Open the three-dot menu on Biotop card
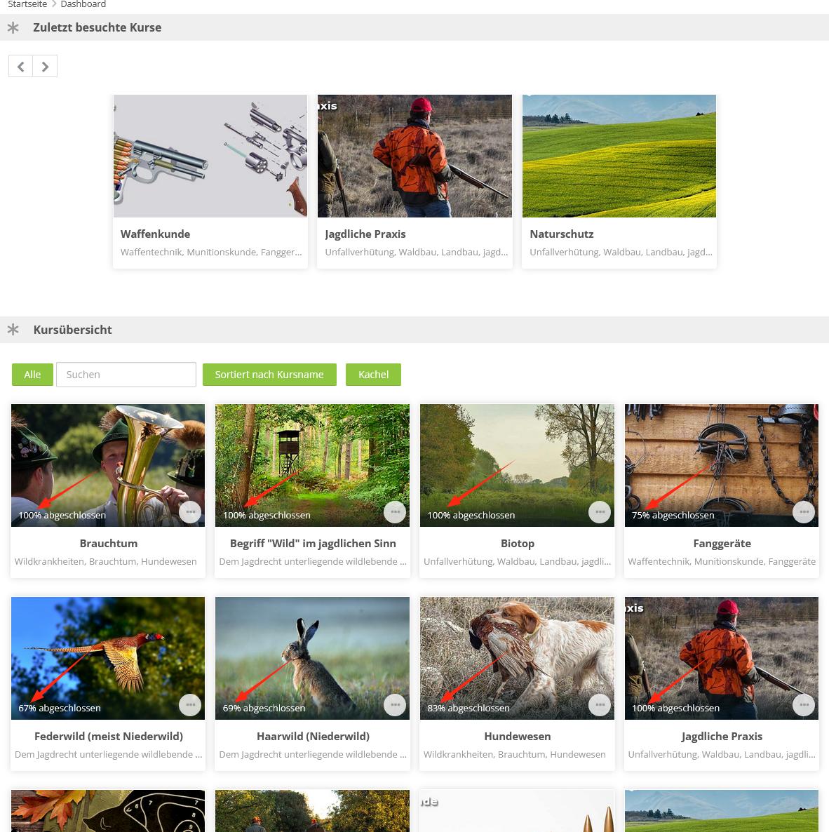Image resolution: width=829 pixels, height=832 pixels. (x=600, y=512)
